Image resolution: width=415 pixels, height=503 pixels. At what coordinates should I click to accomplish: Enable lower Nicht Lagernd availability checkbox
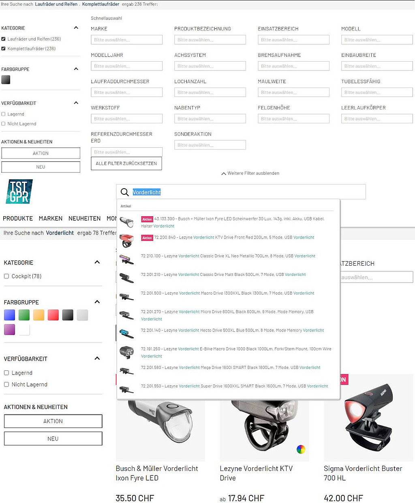click(6, 385)
